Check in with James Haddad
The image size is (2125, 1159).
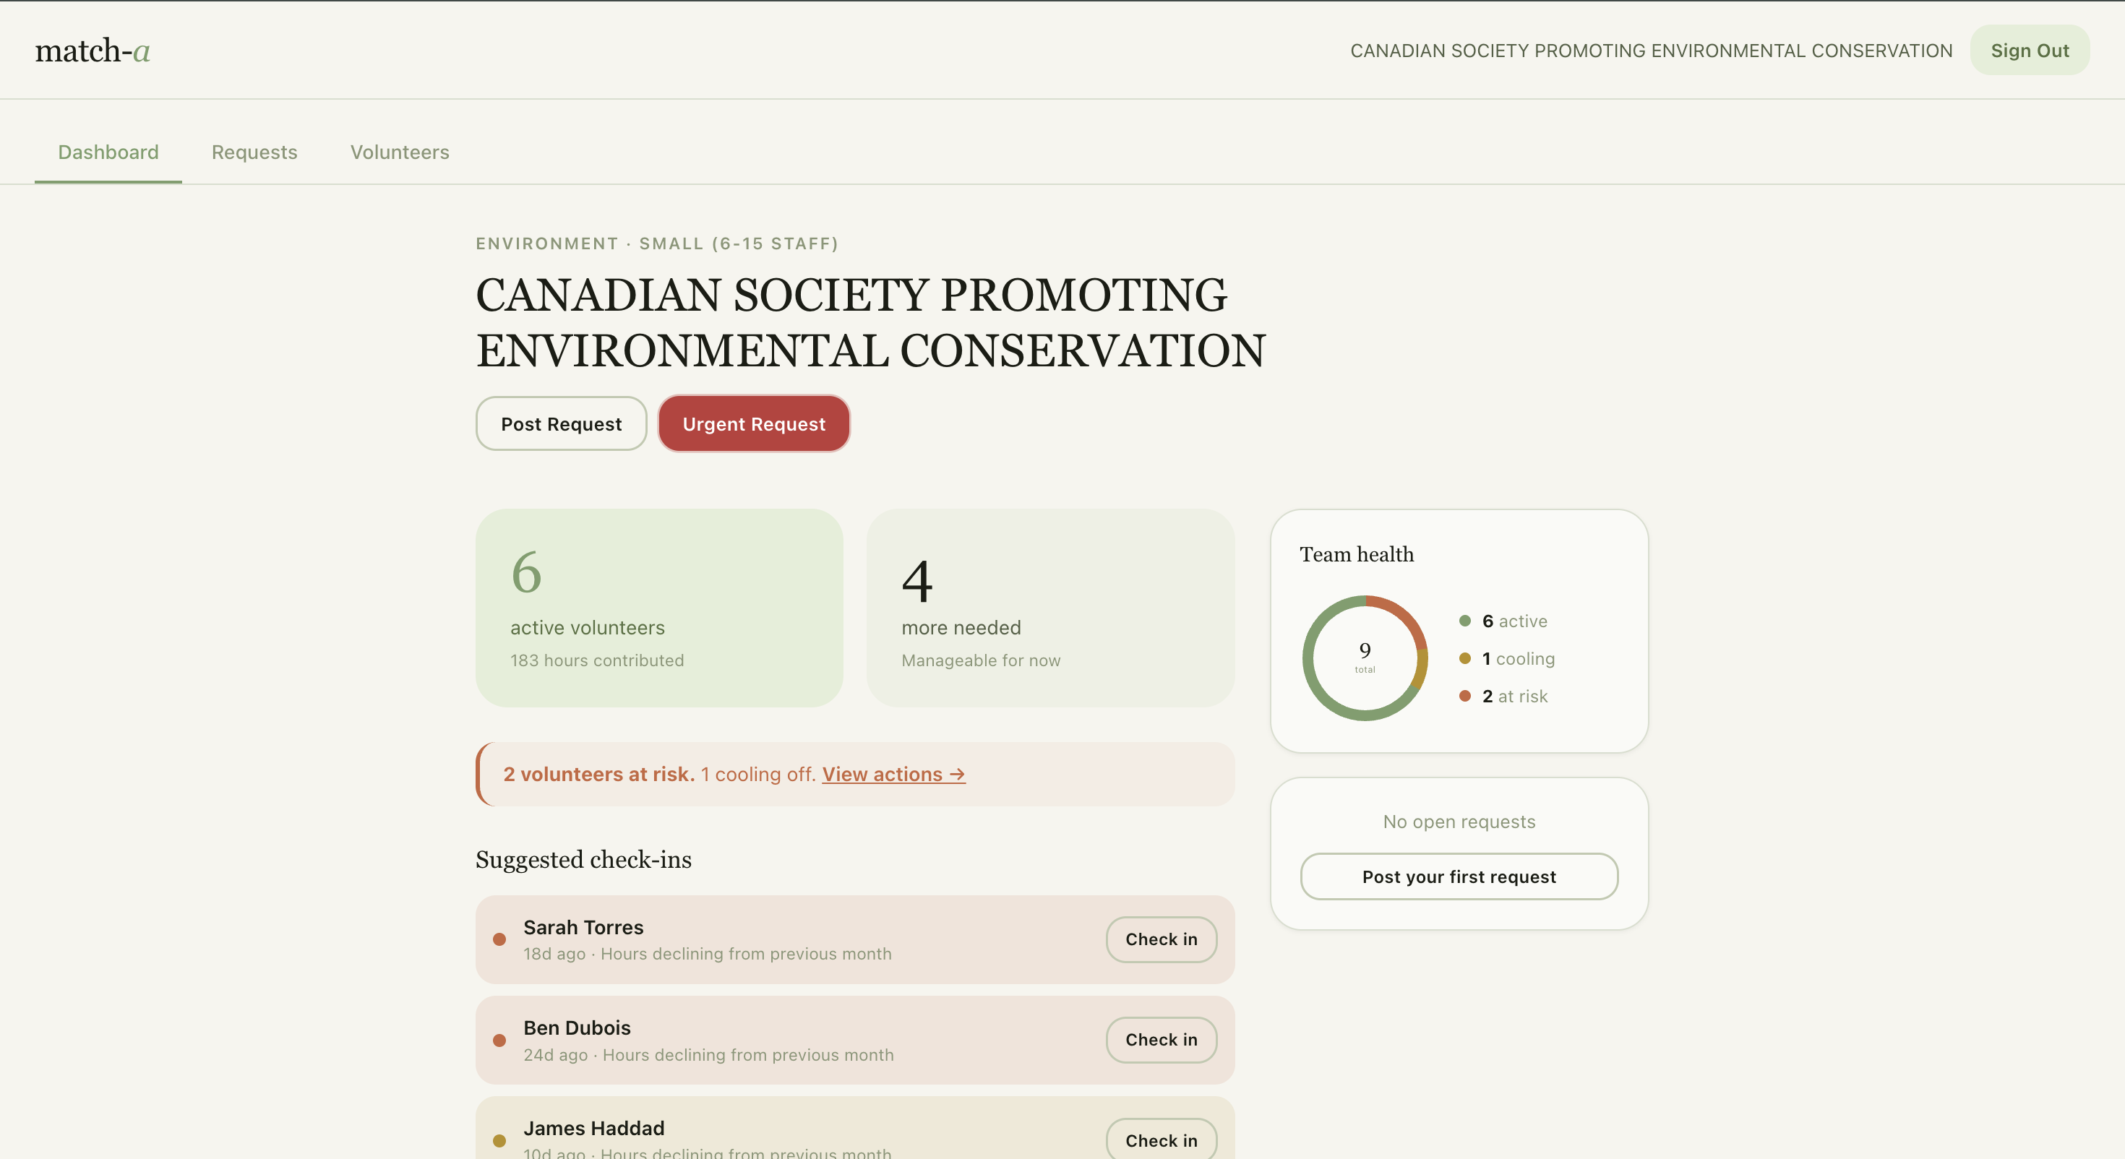[x=1161, y=1140]
